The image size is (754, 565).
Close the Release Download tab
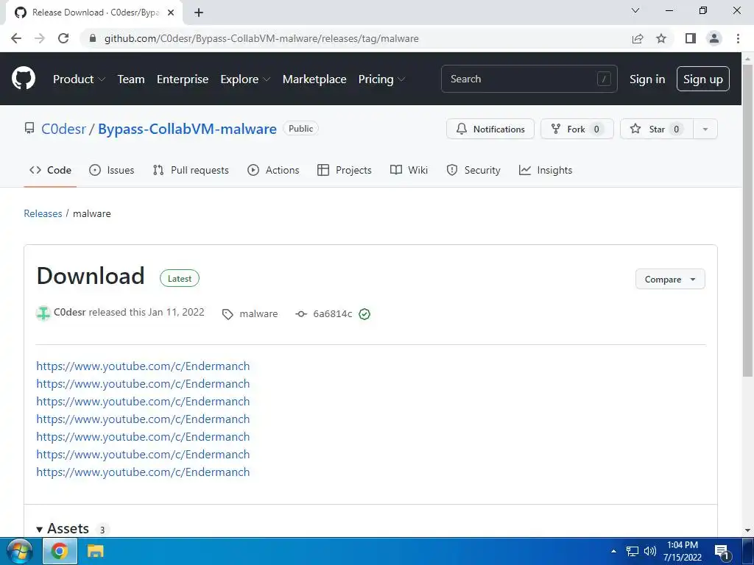click(171, 13)
